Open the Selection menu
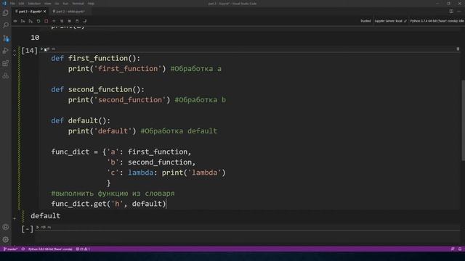 [34, 4]
